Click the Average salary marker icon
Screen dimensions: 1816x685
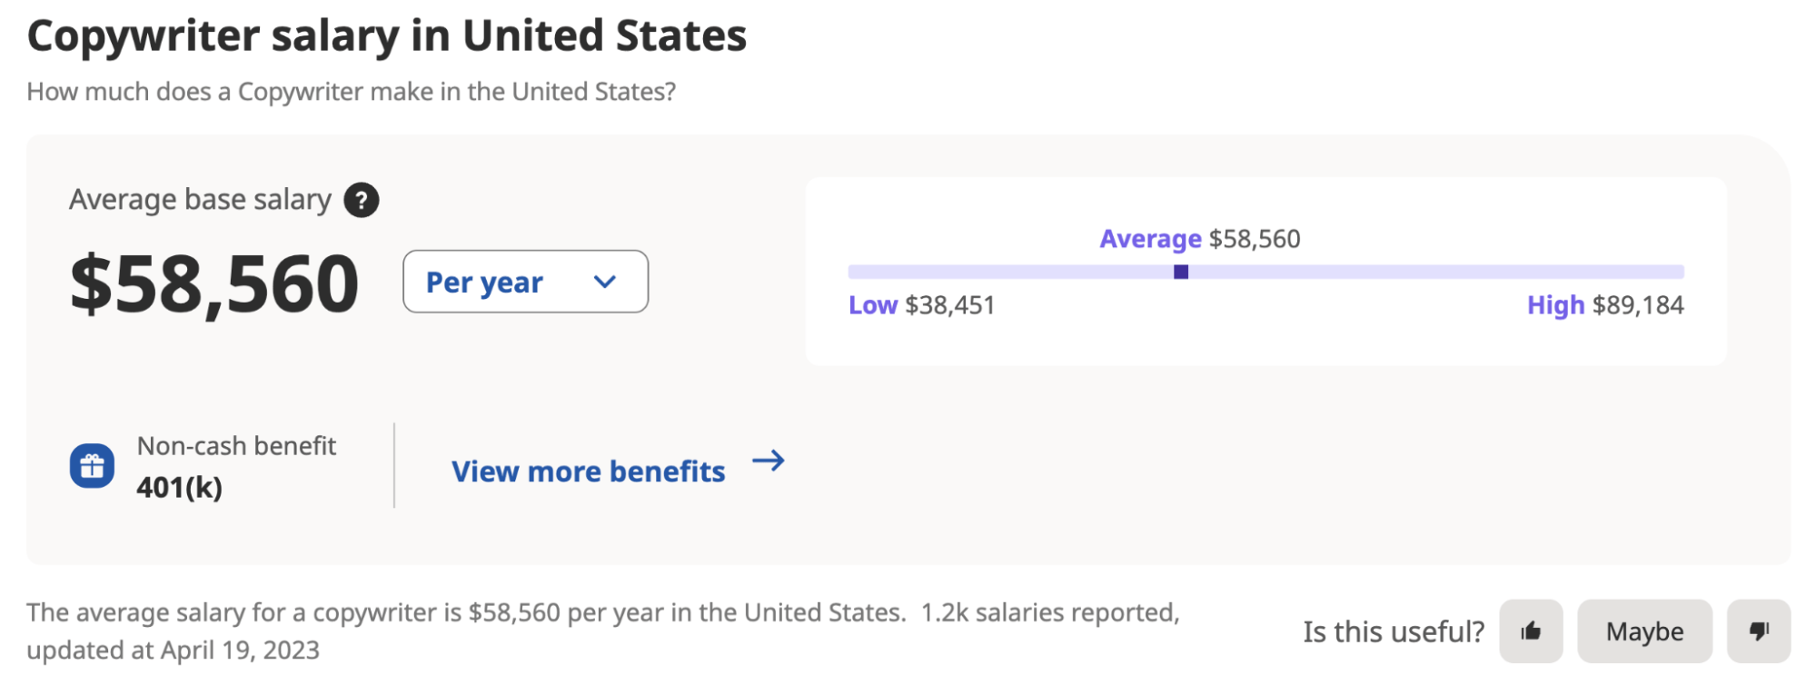1181,271
